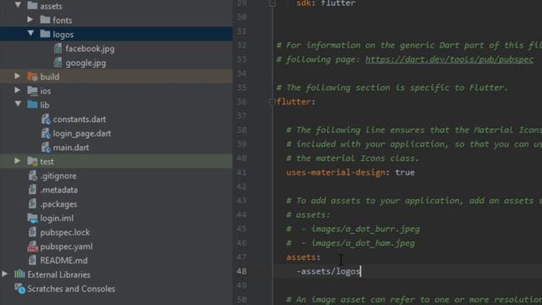Click the 'flutter:' key on line 36
The width and height of the screenshot is (542, 305).
coord(296,102)
